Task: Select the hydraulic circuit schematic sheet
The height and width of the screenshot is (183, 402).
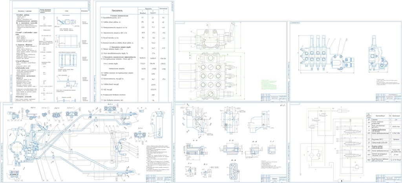Action: [345, 142]
